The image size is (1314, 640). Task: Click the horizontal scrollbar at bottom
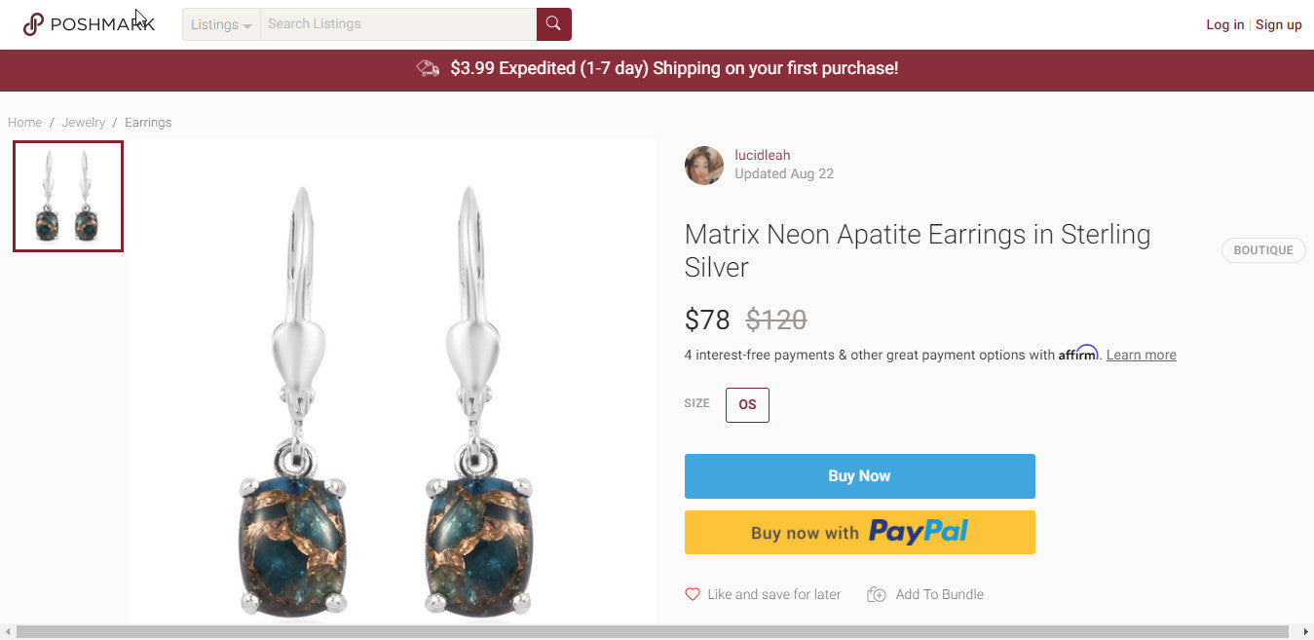pyautogui.click(x=653, y=632)
